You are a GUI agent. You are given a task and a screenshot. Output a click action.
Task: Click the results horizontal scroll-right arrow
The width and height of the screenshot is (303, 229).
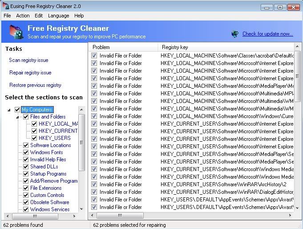(290, 215)
